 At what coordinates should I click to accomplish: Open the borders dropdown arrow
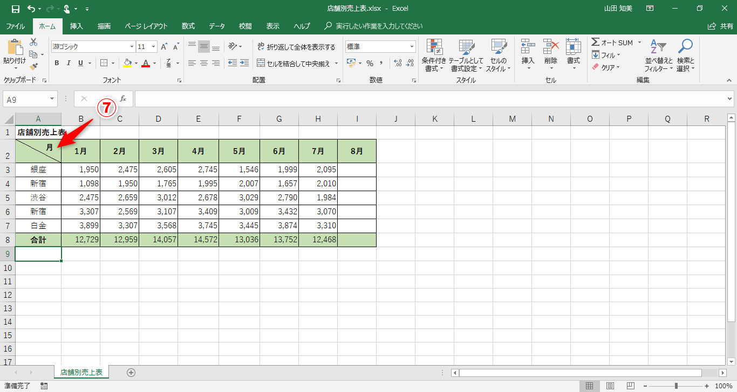point(113,63)
